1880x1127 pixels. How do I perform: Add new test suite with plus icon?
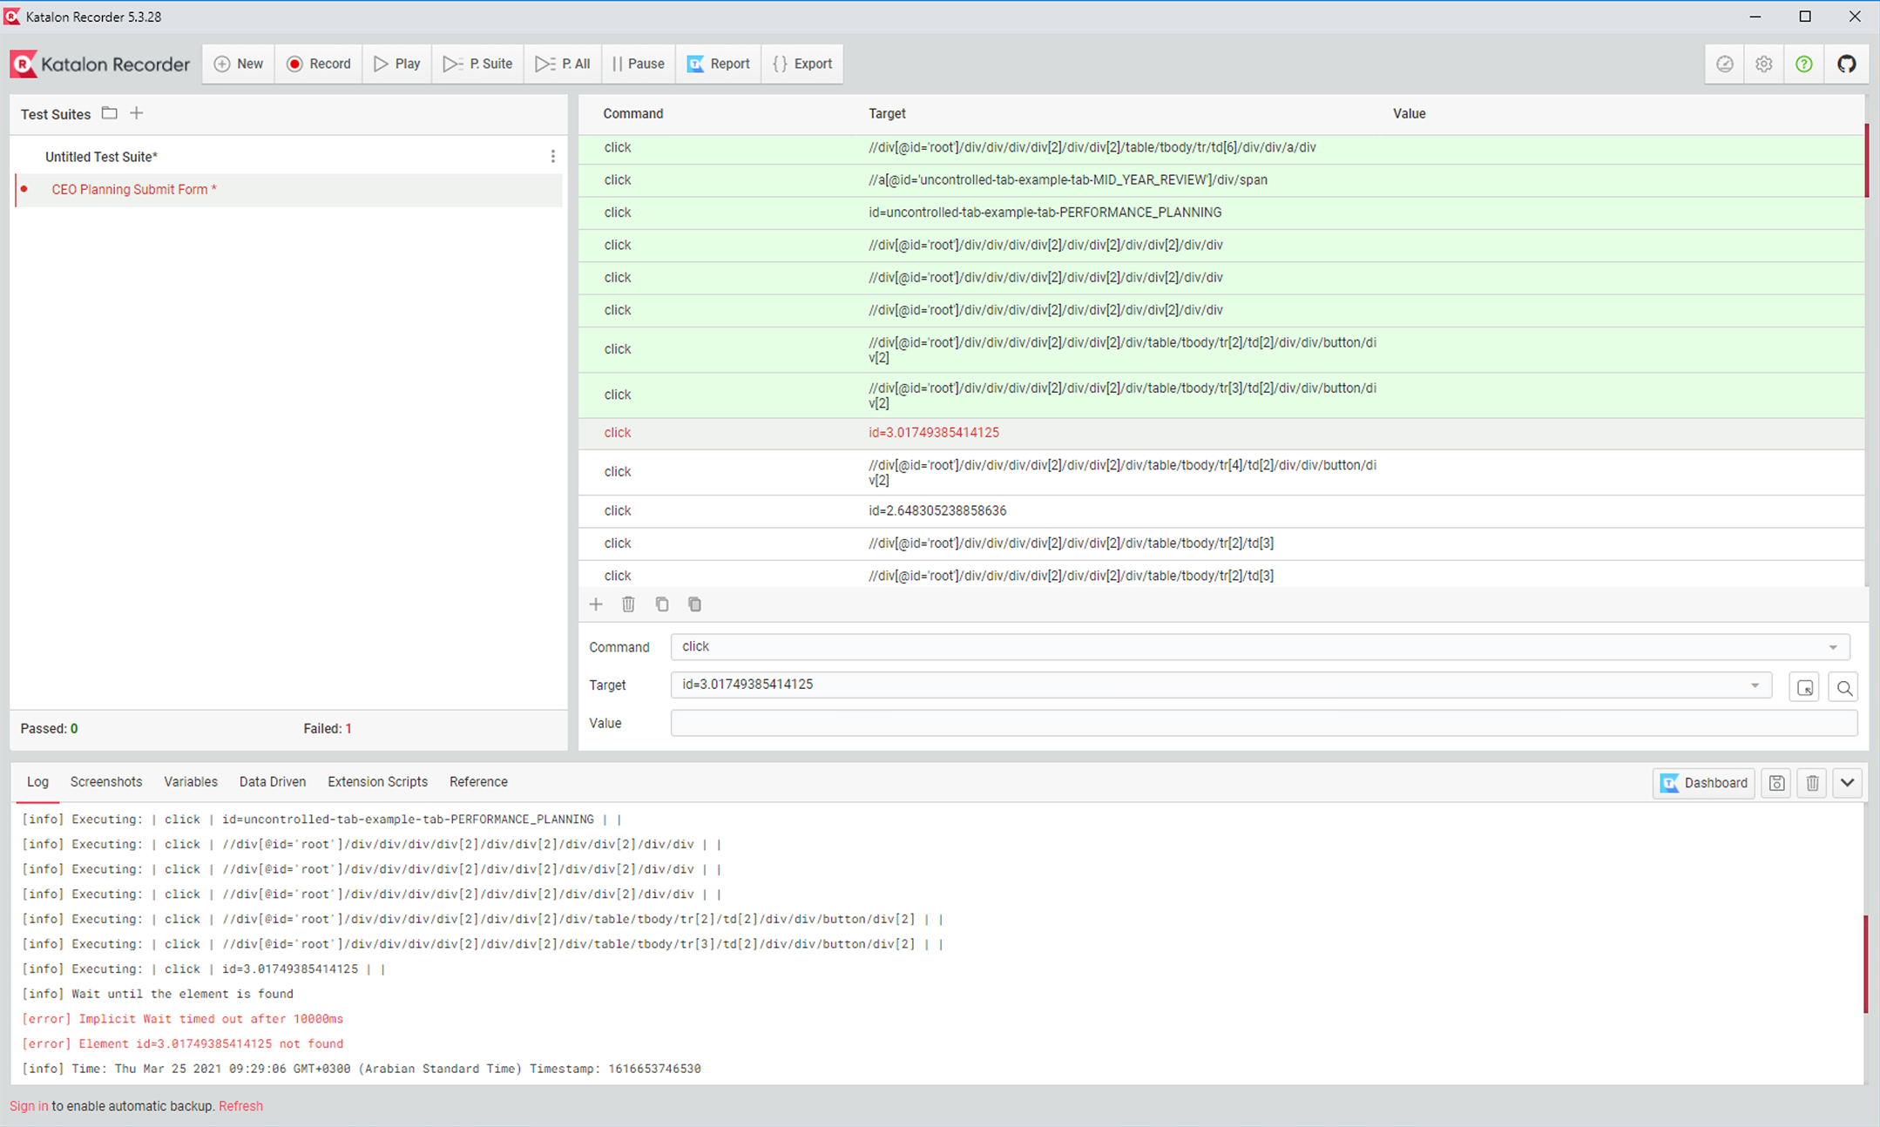coord(137,113)
